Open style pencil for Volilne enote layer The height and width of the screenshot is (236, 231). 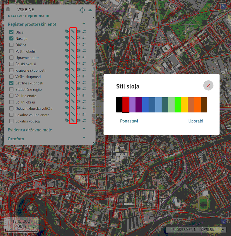(x=73, y=95)
